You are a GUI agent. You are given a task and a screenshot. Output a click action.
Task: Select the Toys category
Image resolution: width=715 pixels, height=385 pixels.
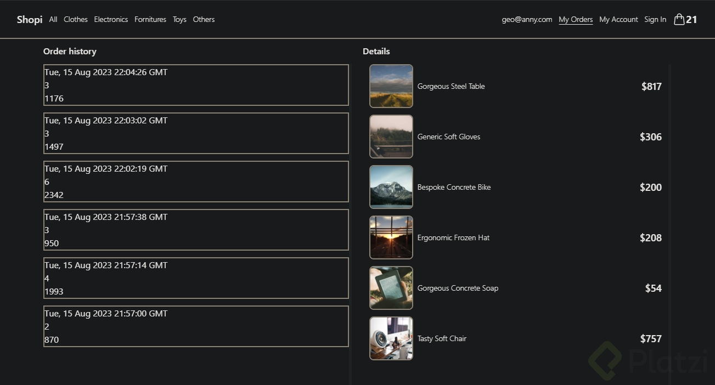[179, 19]
